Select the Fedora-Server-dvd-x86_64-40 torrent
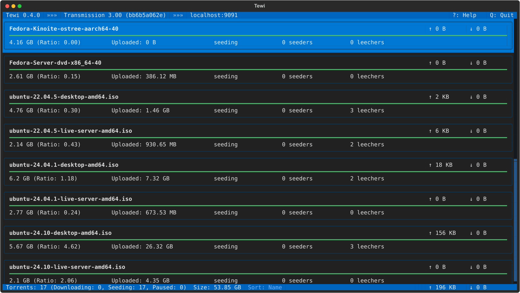Screen dimensions: 520x293 [x=258, y=69]
